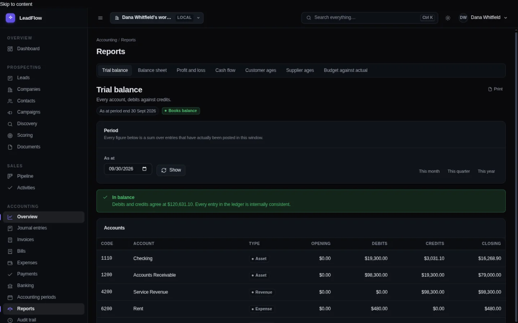Click the Documents file icon
This screenshot has height=323, width=518.
(10, 147)
